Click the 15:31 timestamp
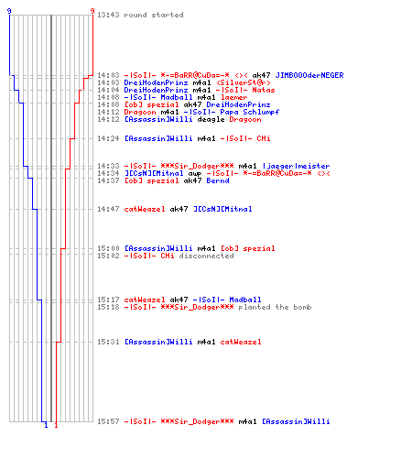This screenshot has height=458, width=412. click(108, 342)
